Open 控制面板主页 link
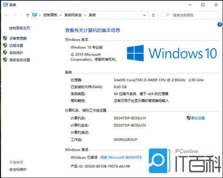This screenshot has width=223, height=178. click(20, 28)
